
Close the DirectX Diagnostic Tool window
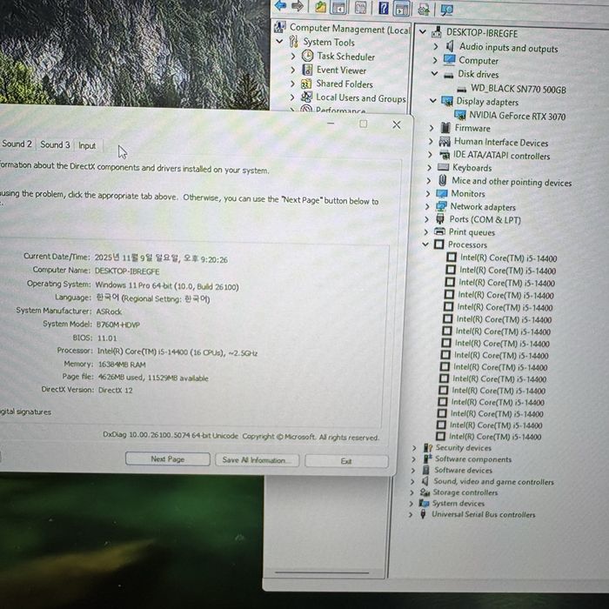396,124
